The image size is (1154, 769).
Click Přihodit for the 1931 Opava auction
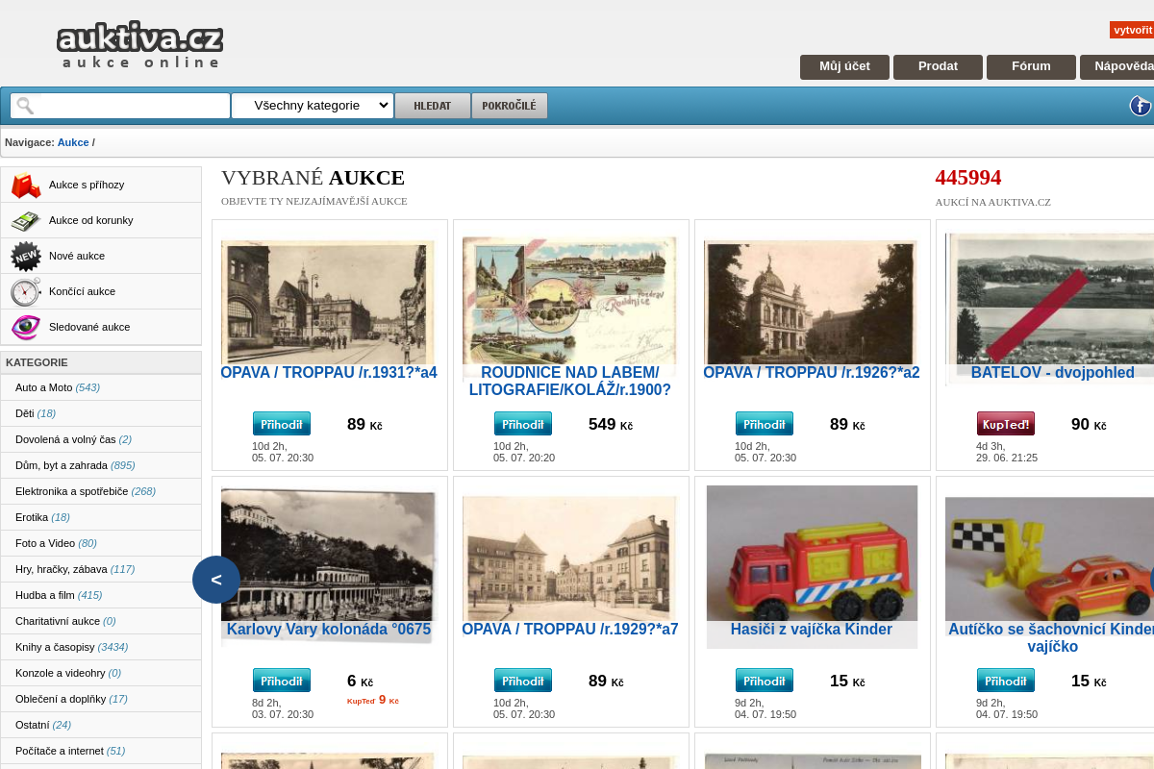282,424
